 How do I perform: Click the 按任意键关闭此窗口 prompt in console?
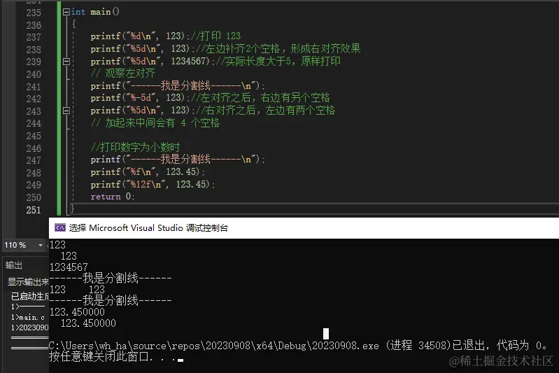click(116, 356)
